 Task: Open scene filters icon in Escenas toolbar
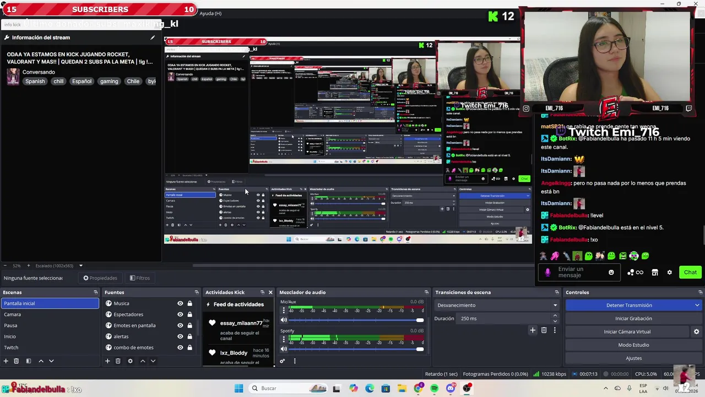tap(29, 361)
